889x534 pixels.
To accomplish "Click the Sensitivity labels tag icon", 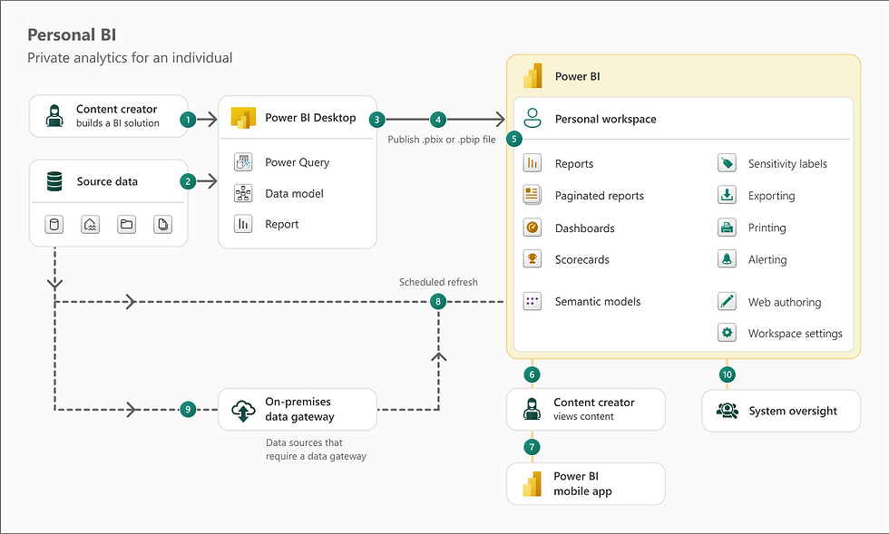I will (x=727, y=163).
